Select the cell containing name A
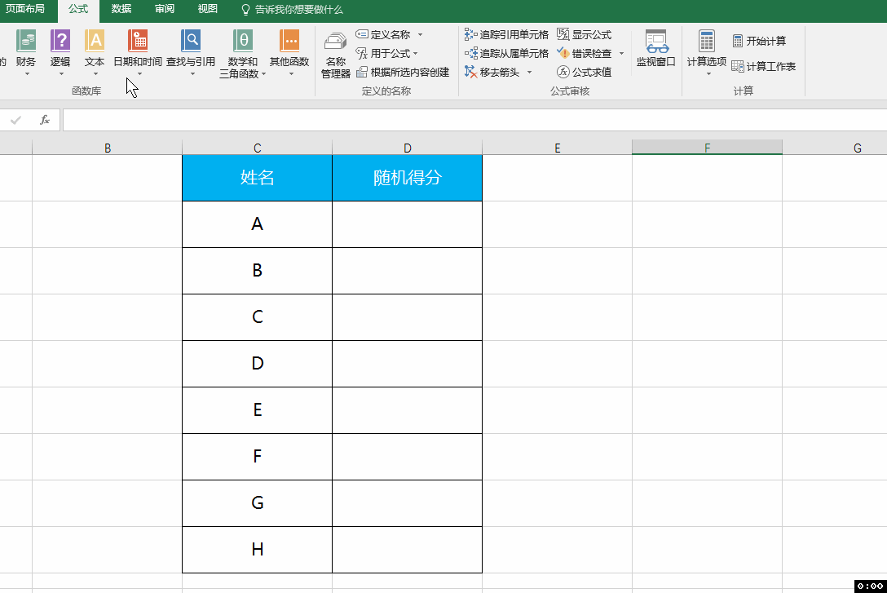Image resolution: width=887 pixels, height=593 pixels. point(258,224)
